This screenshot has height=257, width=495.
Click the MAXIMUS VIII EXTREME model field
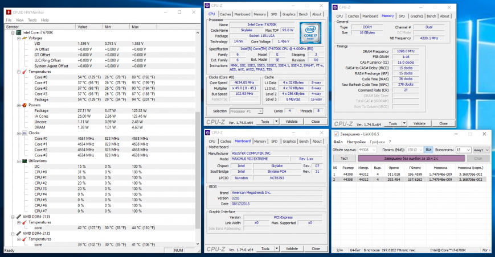(260, 159)
